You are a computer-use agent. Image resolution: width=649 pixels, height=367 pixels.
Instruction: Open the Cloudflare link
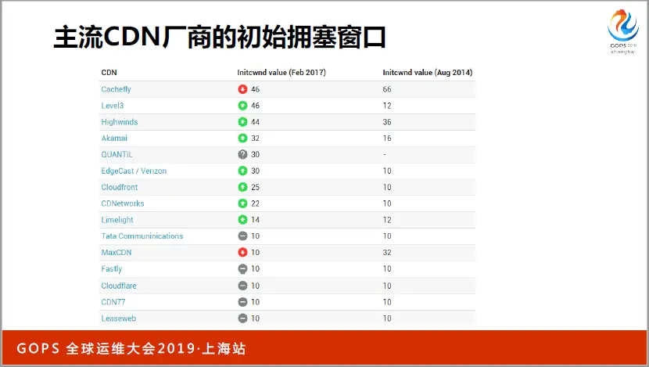(119, 286)
